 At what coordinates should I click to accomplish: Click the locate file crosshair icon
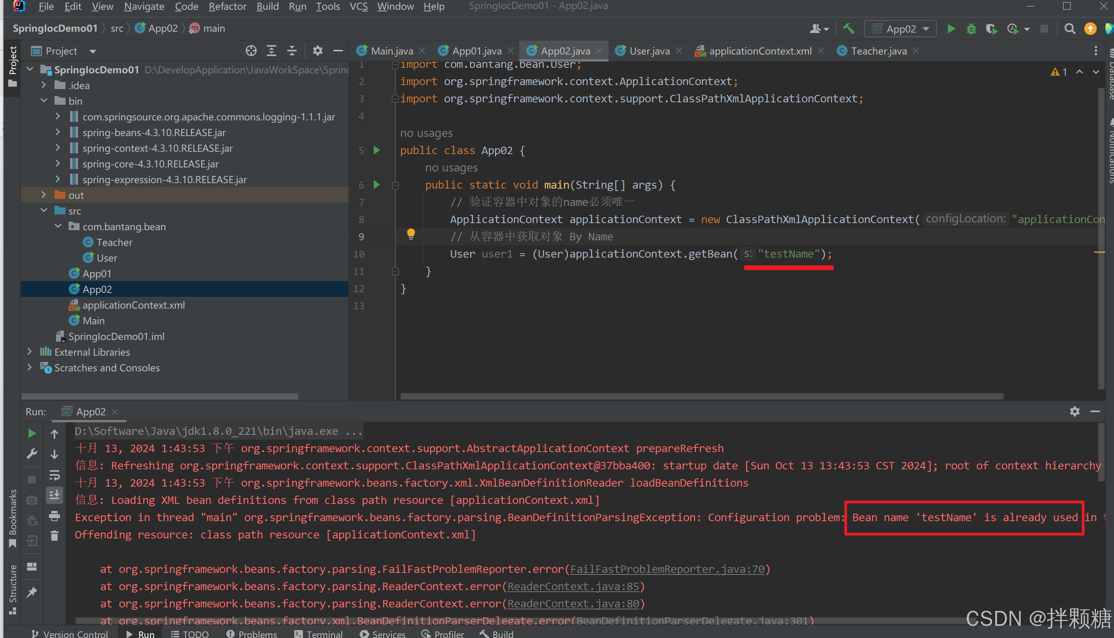pyautogui.click(x=251, y=51)
